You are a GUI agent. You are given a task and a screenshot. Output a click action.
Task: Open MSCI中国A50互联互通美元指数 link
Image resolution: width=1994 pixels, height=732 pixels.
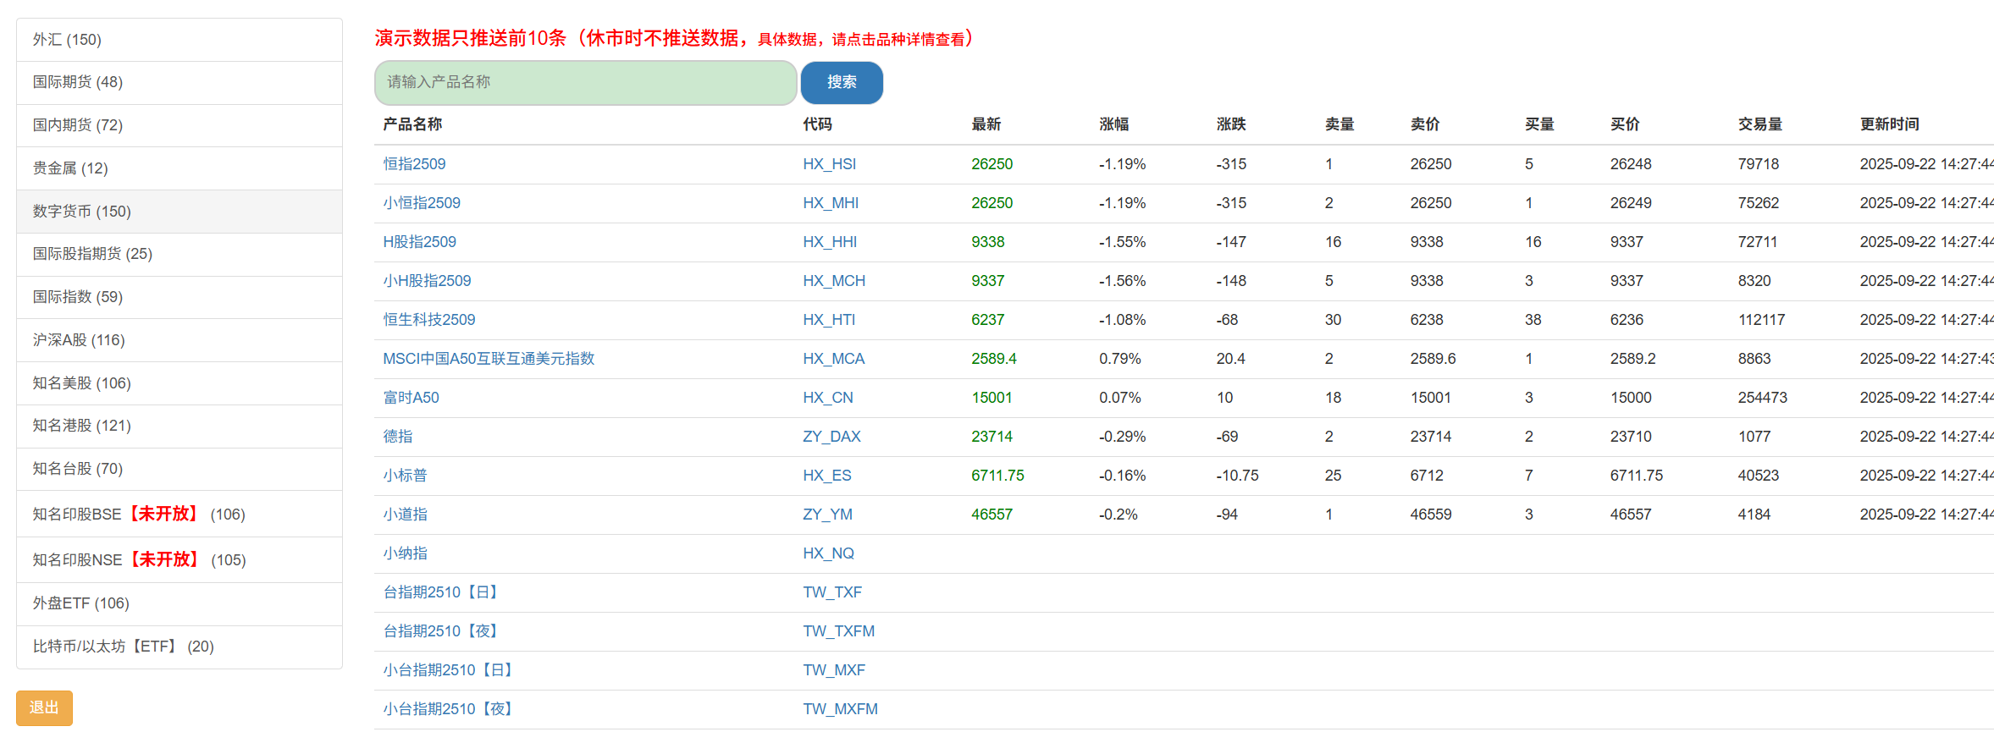point(489,359)
